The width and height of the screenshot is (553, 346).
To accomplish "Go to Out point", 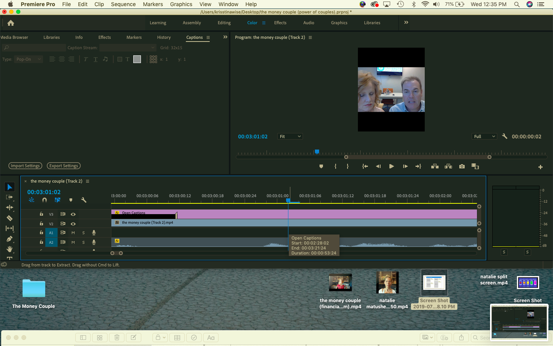I will [418, 166].
